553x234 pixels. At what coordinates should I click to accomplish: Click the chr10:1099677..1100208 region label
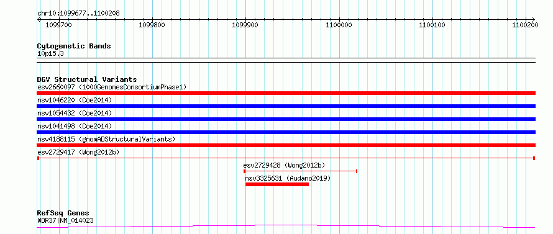(x=78, y=14)
